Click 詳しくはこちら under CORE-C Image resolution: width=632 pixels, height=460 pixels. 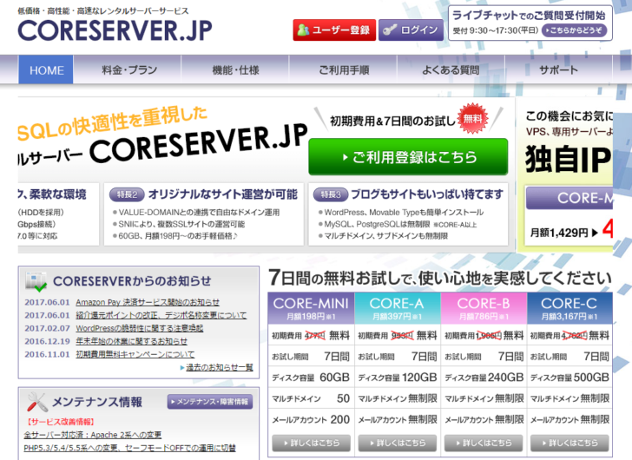click(569, 443)
